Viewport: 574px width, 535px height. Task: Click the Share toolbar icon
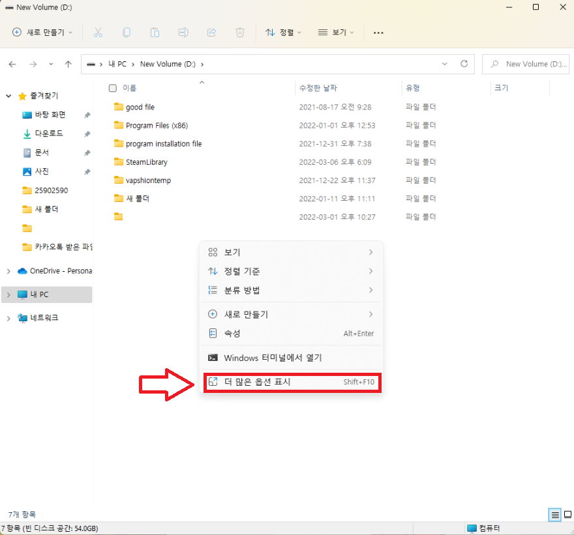(x=211, y=33)
